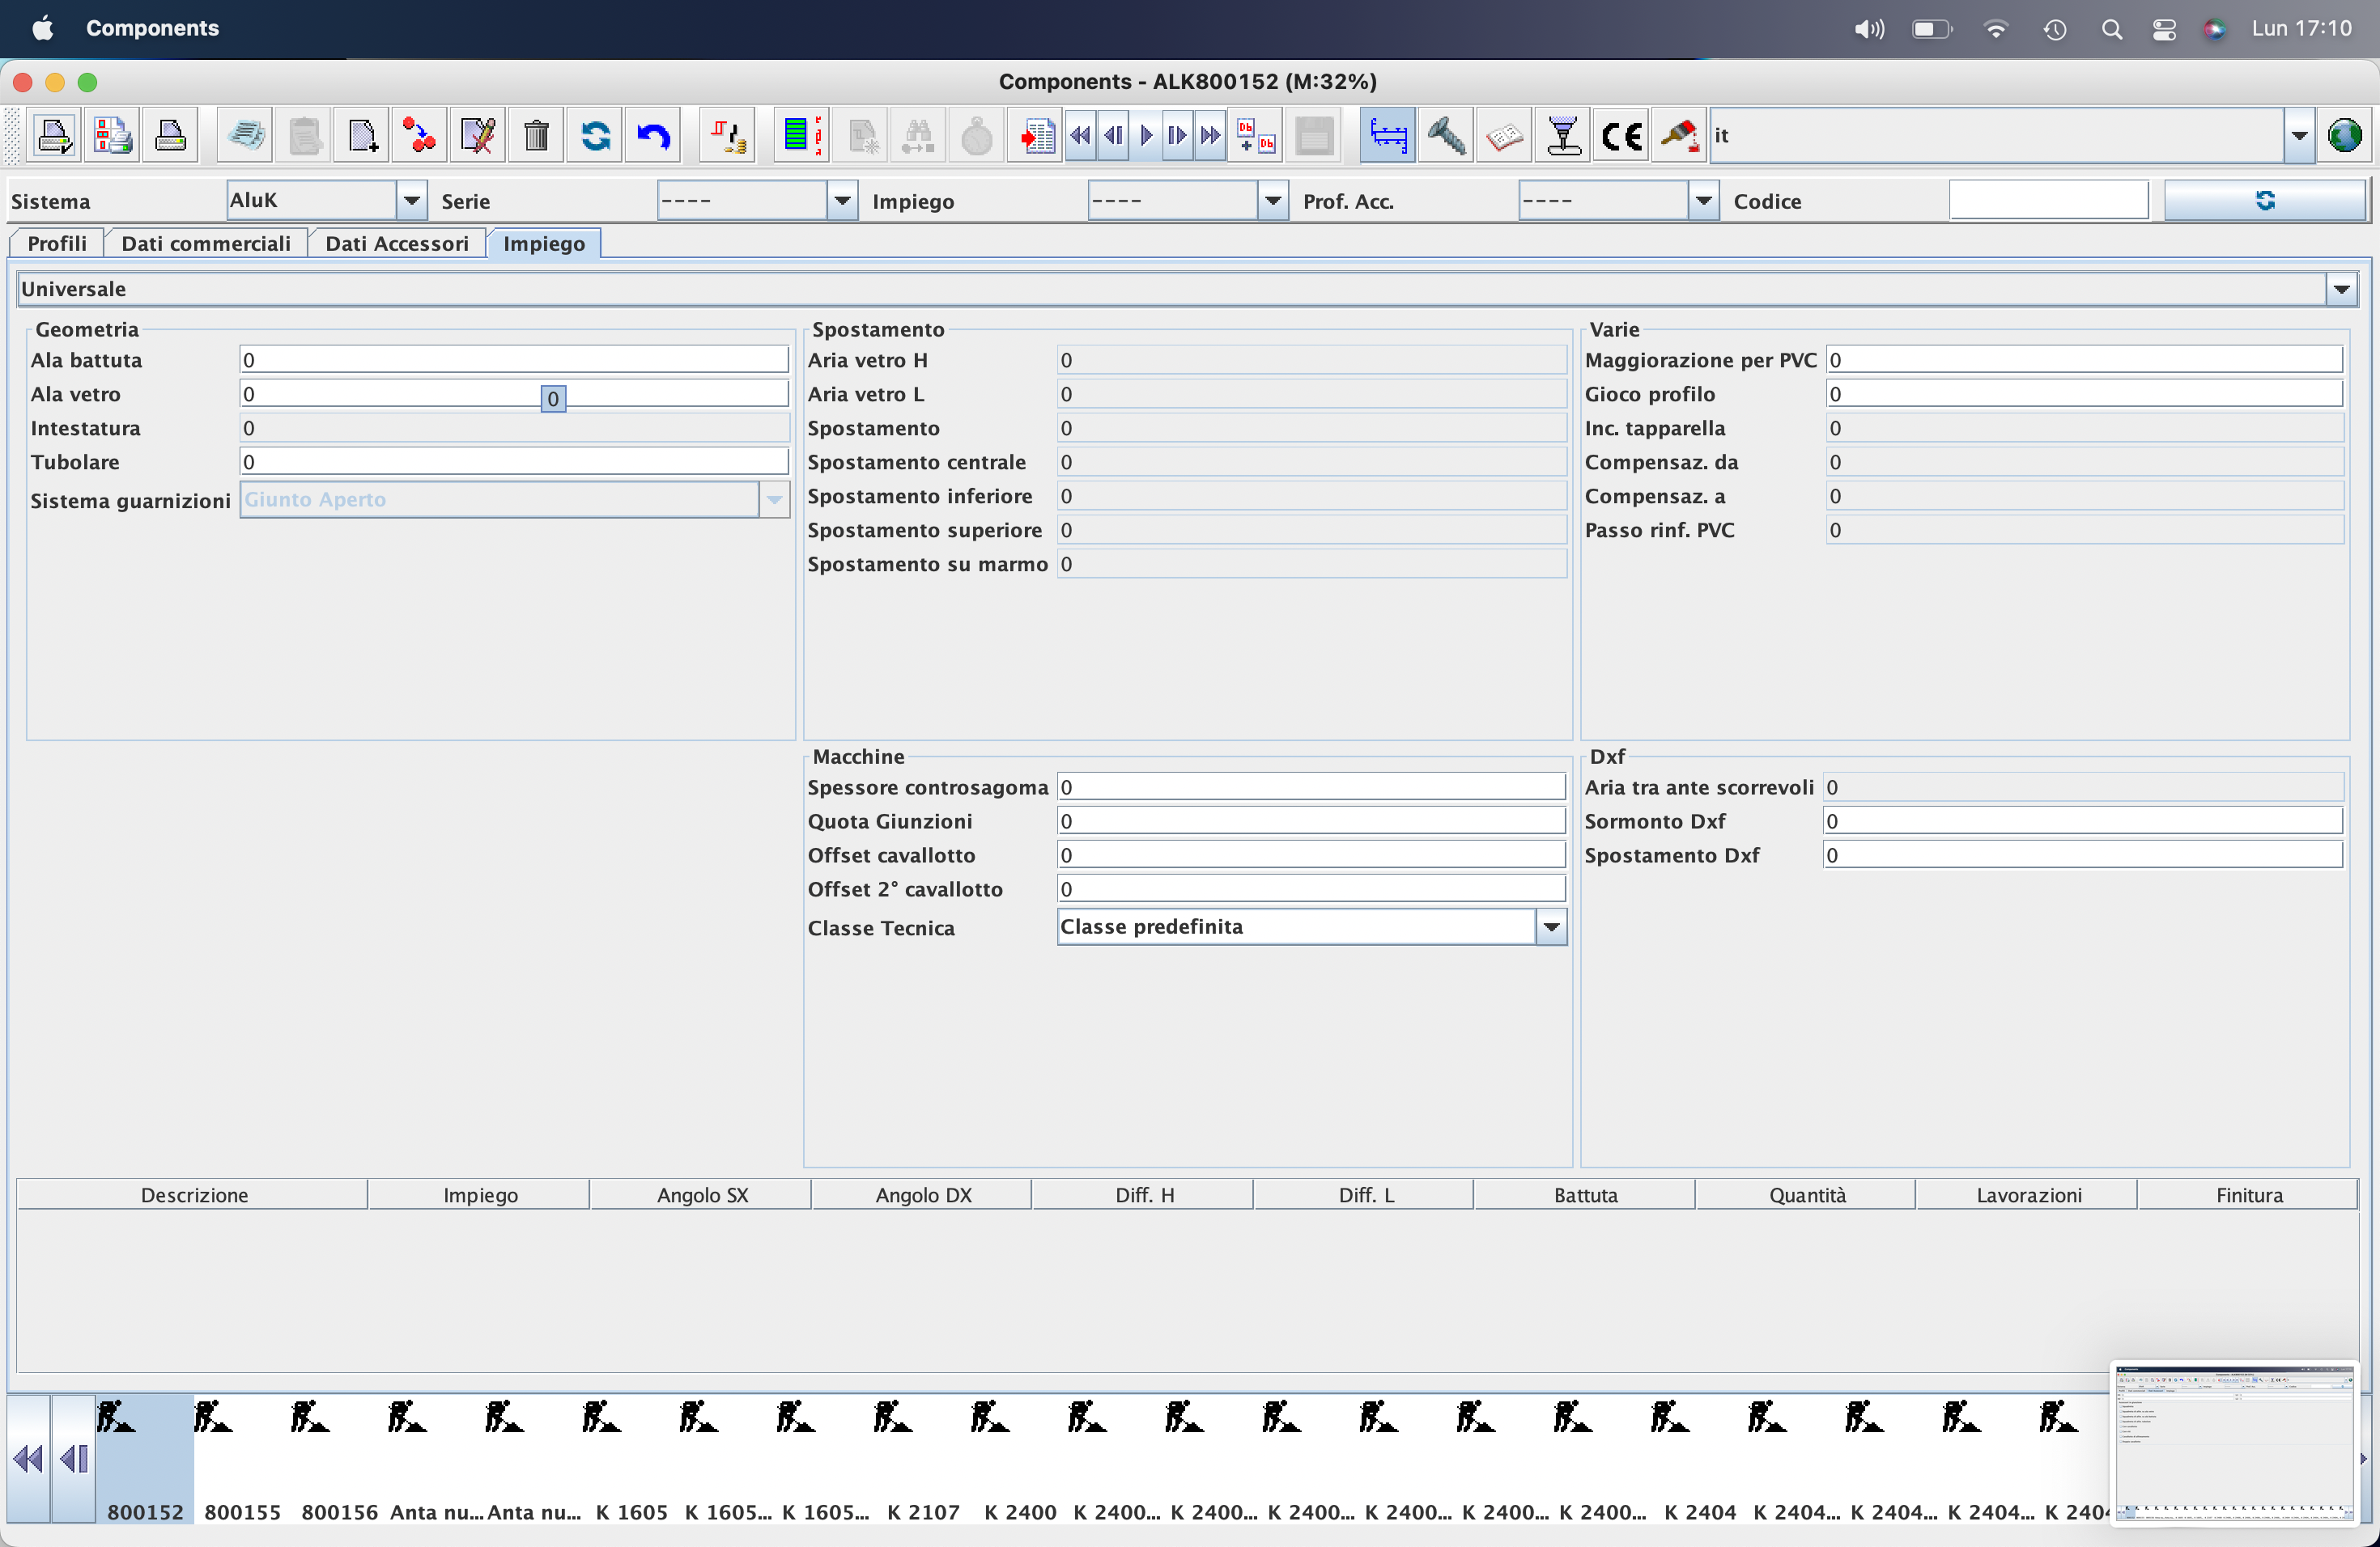This screenshot has height=1547, width=2380.
Task: Click the globe icon beside language field
Action: (2344, 136)
